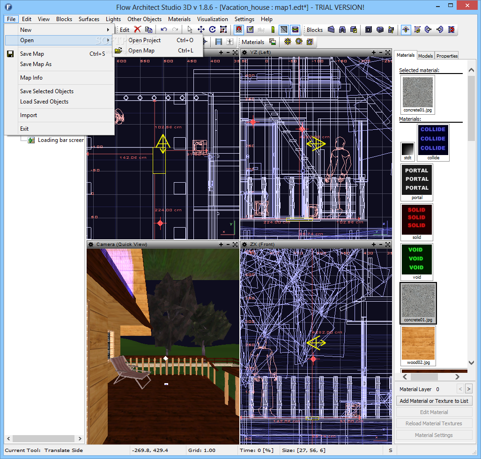This screenshot has width=481, height=459.
Task: Toggle the grid display button
Action: (x=284, y=30)
